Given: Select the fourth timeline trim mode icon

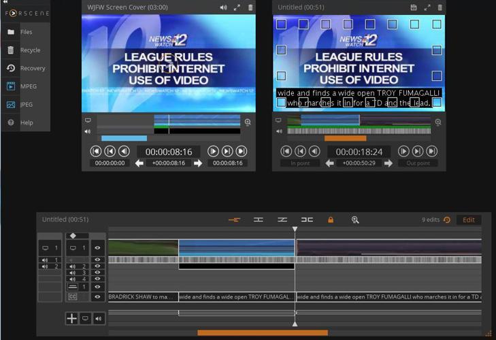Looking at the screenshot, I should point(307,220).
